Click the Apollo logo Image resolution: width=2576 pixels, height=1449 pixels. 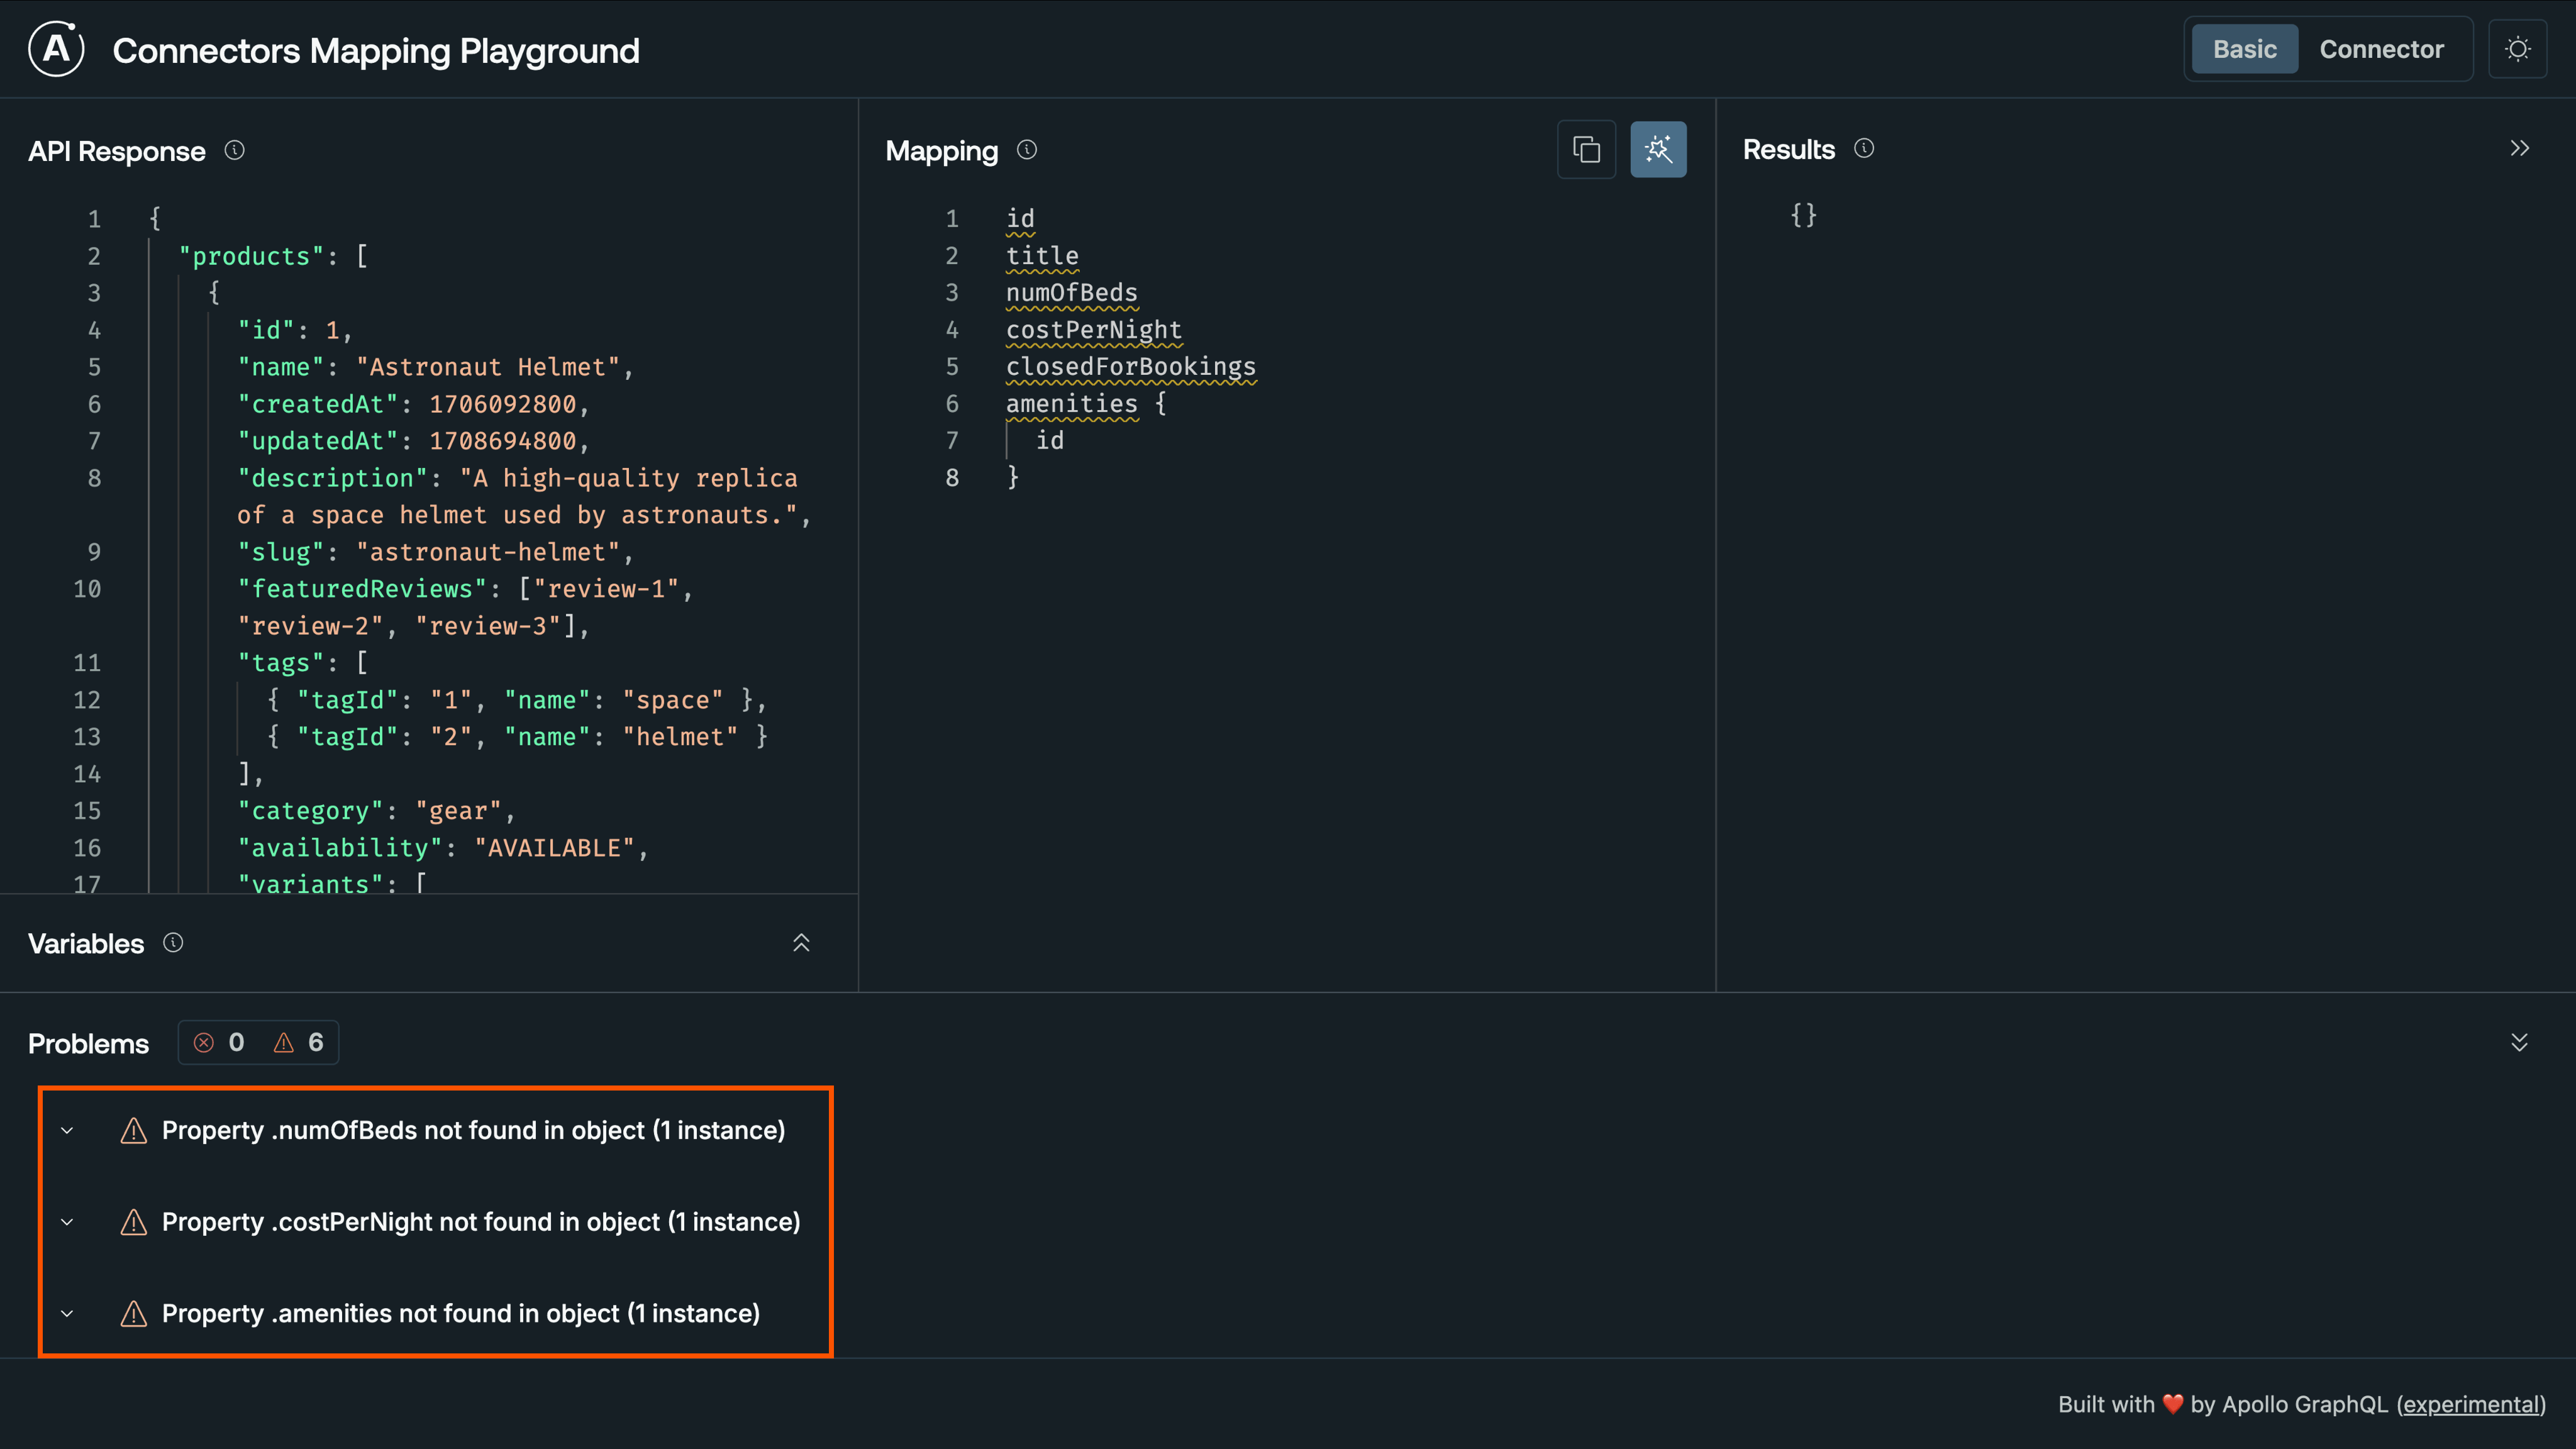pos(56,49)
